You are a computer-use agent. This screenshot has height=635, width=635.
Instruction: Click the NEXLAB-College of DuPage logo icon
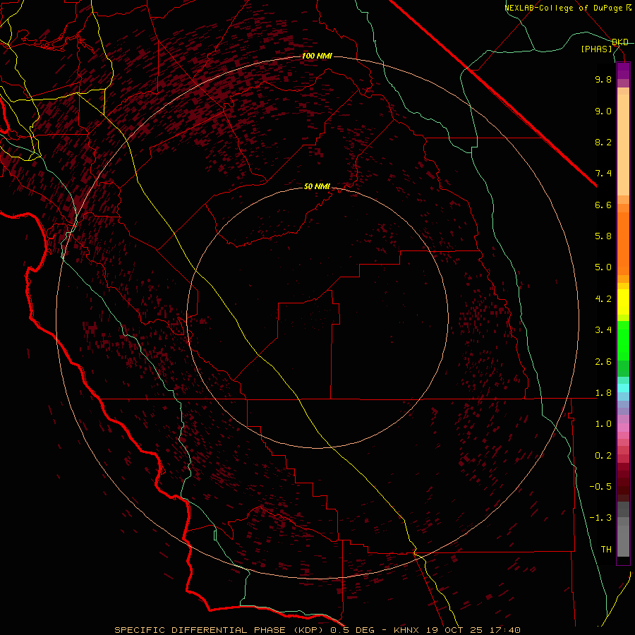click(629, 8)
